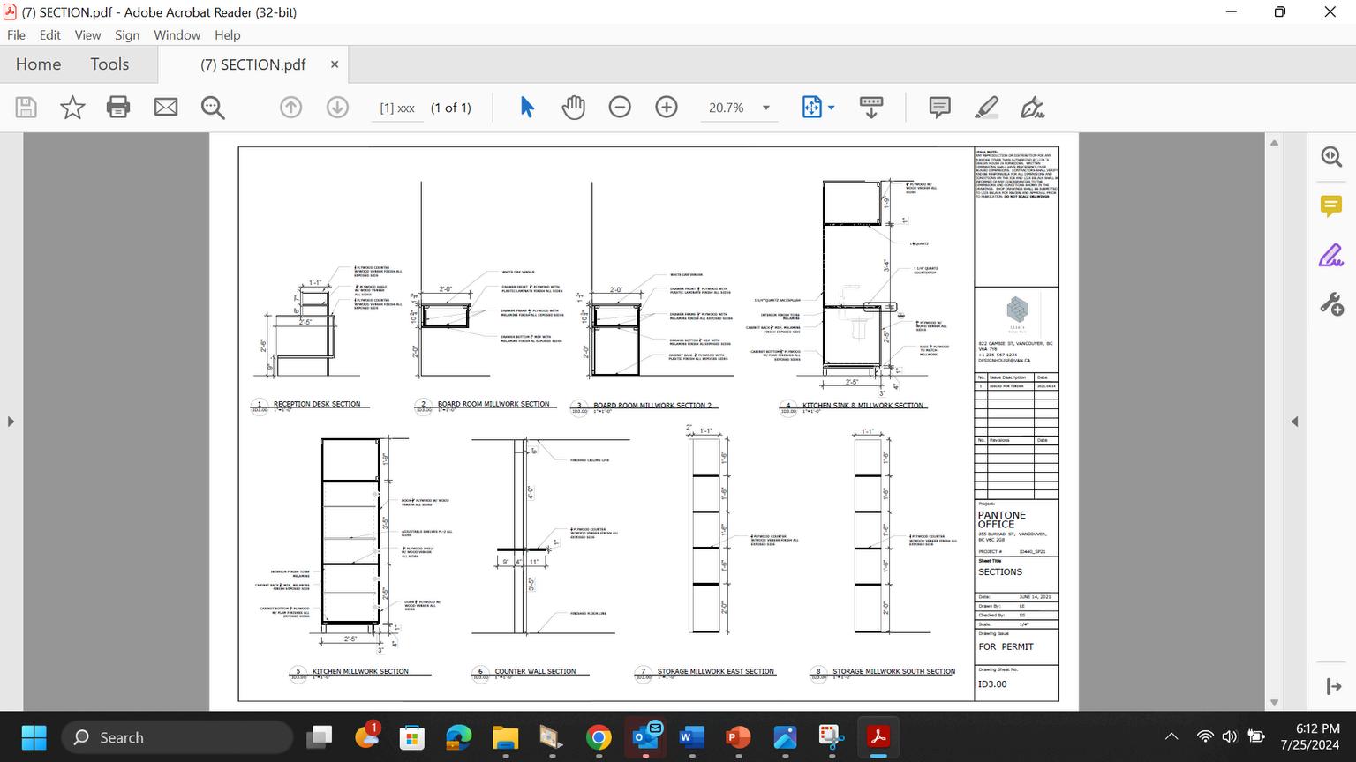Expand the right tools pane arrow

click(x=1333, y=686)
